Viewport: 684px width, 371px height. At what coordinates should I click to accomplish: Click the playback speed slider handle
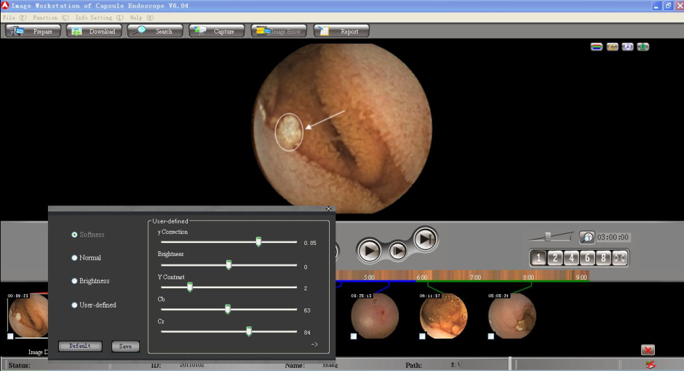(x=547, y=237)
